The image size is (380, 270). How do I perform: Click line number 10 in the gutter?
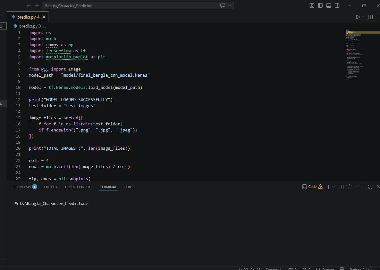click(x=18, y=87)
